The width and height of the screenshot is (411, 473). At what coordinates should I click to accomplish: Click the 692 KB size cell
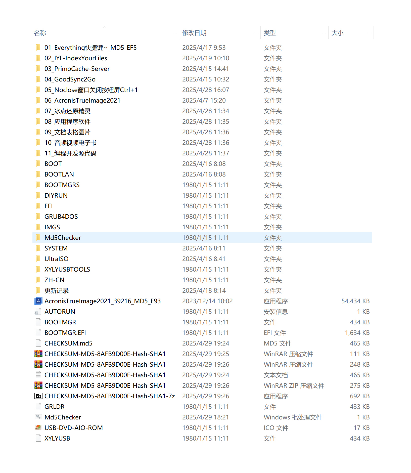click(360, 396)
